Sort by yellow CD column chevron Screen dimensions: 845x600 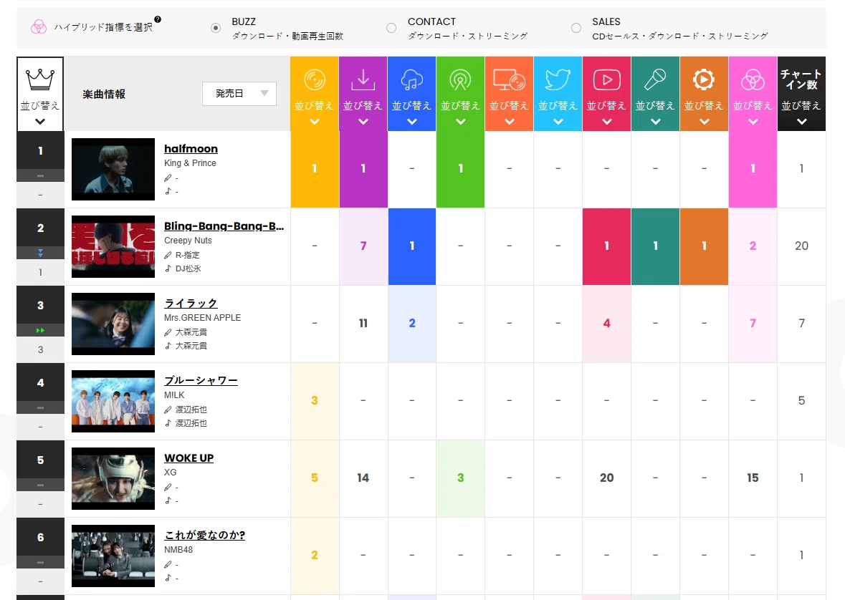(315, 122)
